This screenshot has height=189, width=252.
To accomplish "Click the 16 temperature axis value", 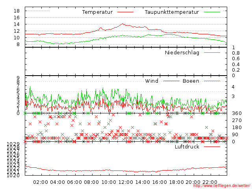I will (x=17, y=17).
